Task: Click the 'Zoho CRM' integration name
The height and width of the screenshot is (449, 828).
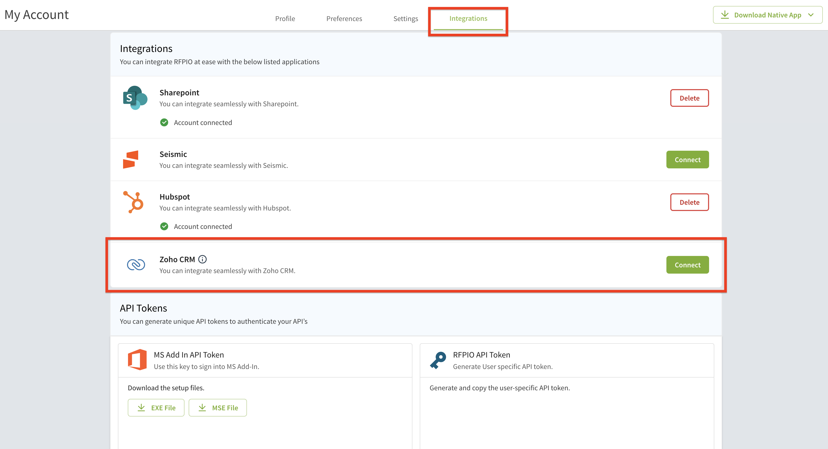Action: 177,259
